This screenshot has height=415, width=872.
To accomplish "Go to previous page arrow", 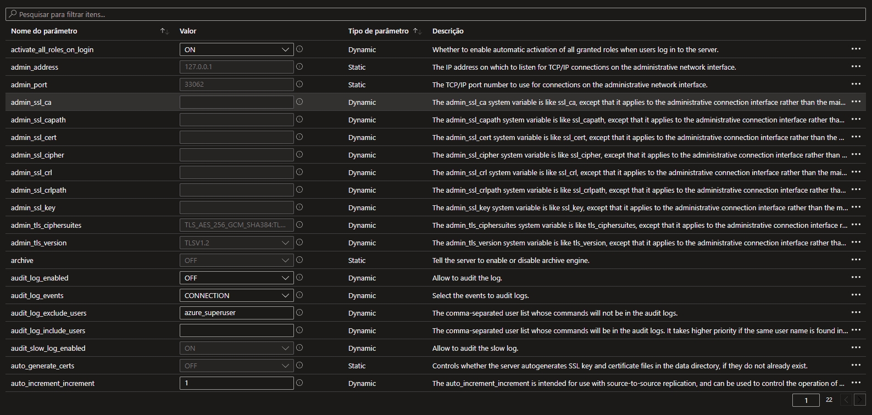I will point(847,400).
